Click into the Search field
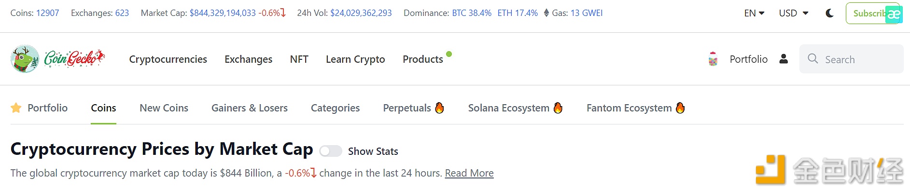This screenshot has width=910, height=191. pyautogui.click(x=852, y=59)
